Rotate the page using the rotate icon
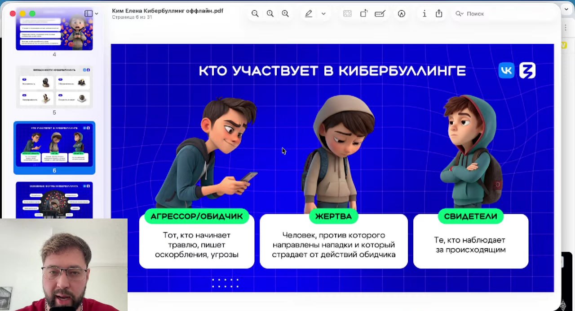The image size is (575, 311). pos(364,13)
